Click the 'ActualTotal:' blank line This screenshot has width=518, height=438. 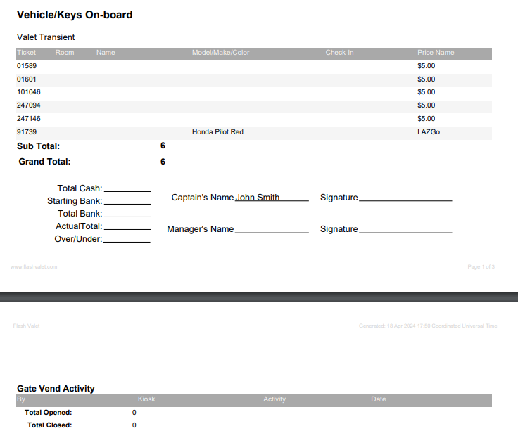coord(127,228)
